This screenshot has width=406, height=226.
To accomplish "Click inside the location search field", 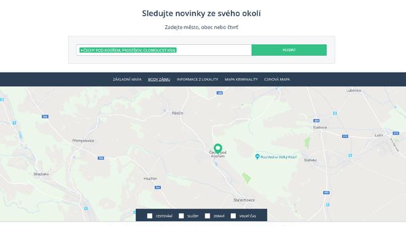I will pyautogui.click(x=164, y=50).
